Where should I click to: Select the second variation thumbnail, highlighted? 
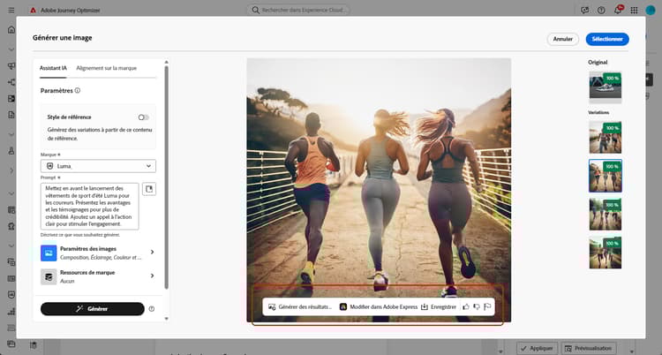(605, 176)
